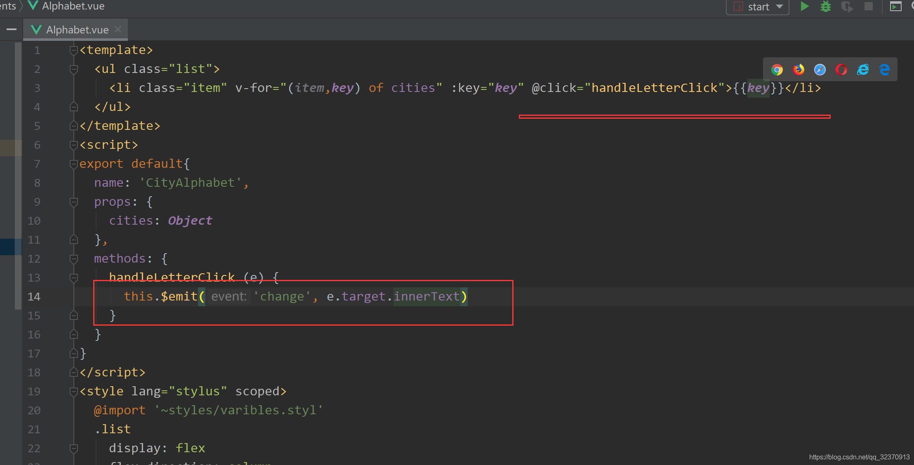
Task: Click fold end marker on line 15
Action: pos(74,316)
